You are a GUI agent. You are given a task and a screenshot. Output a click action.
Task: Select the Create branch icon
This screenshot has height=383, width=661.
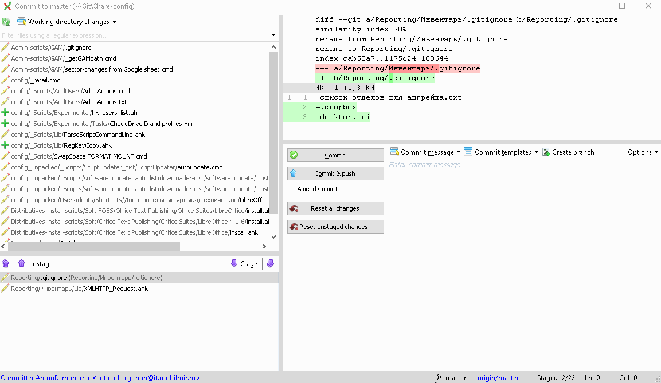(545, 152)
